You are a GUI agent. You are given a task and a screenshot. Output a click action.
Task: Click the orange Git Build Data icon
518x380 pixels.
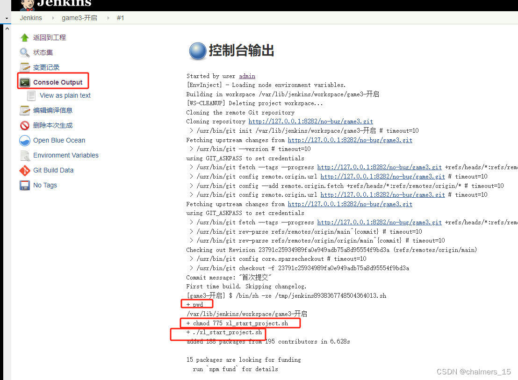24,170
